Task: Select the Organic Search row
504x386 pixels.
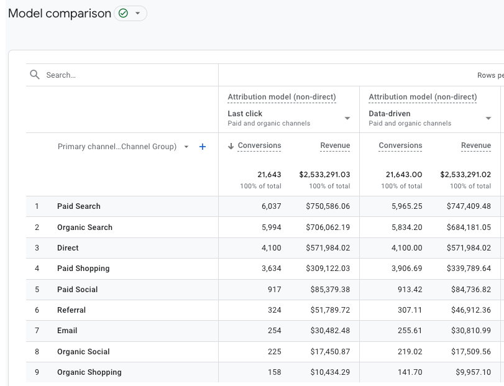Action: coord(265,227)
